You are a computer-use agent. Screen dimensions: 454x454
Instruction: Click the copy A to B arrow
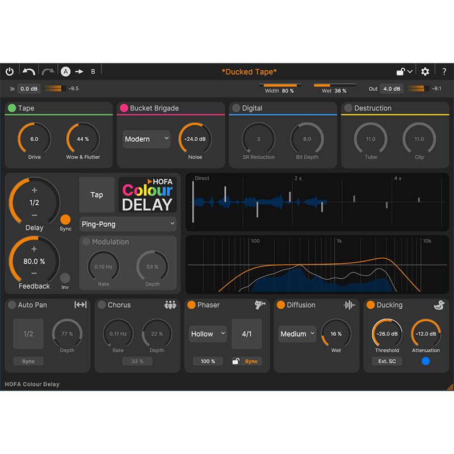click(79, 72)
